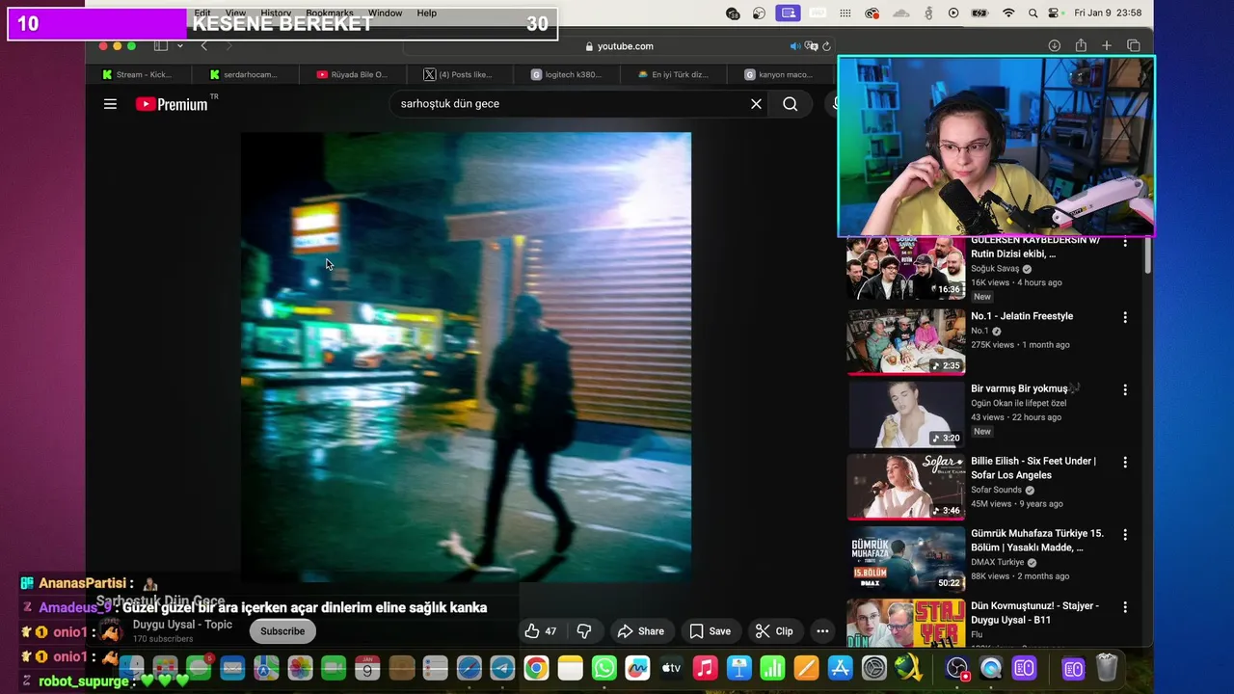Open Notes from the Dock
The width and height of the screenshot is (1234, 694).
(x=571, y=668)
